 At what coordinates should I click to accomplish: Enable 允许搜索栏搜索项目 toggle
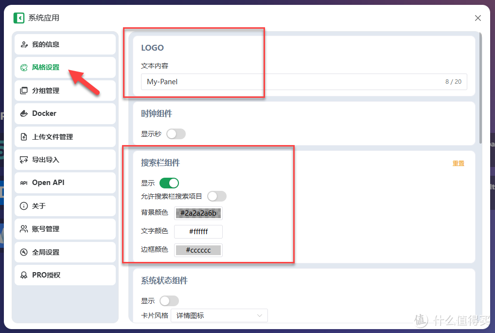click(x=217, y=196)
